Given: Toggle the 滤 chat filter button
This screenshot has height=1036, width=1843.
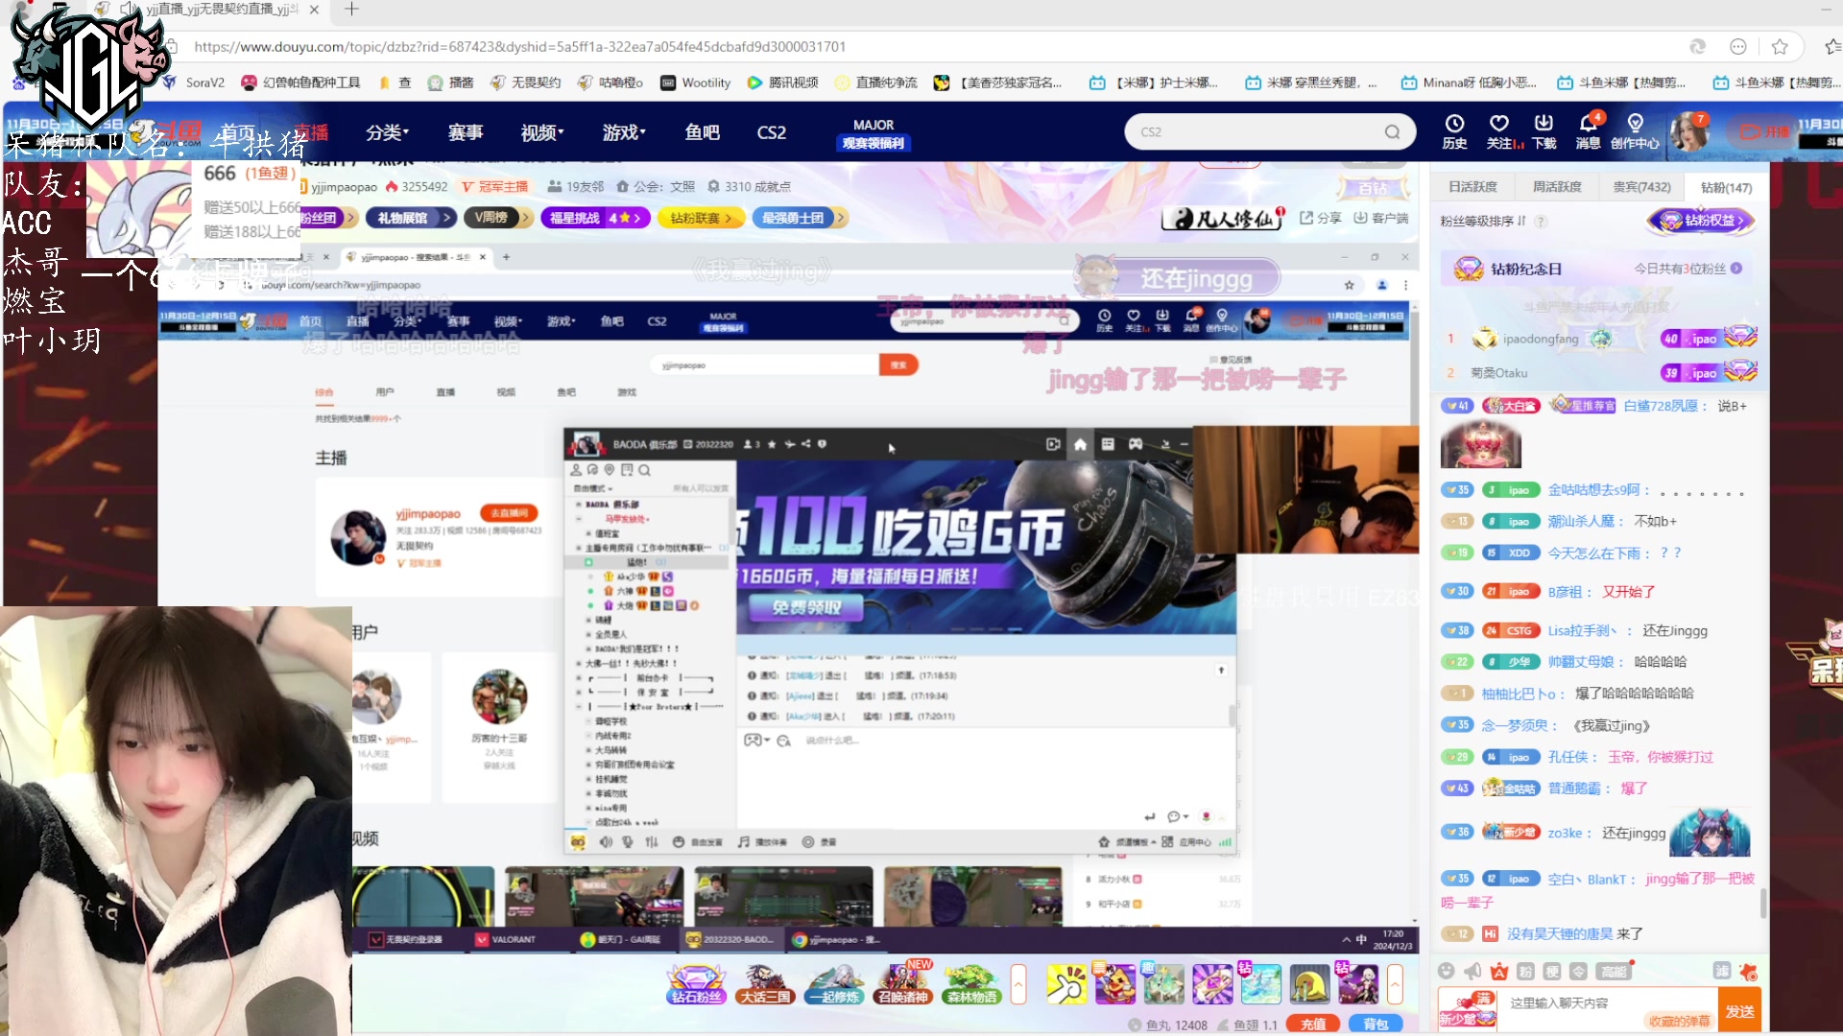Looking at the screenshot, I should 1722,972.
